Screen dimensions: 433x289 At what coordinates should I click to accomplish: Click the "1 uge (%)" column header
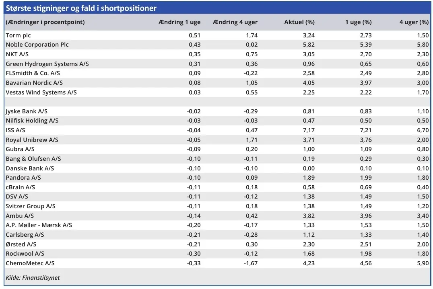pos(358,23)
